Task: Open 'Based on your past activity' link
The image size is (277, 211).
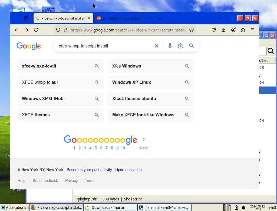Action: pos(89,170)
